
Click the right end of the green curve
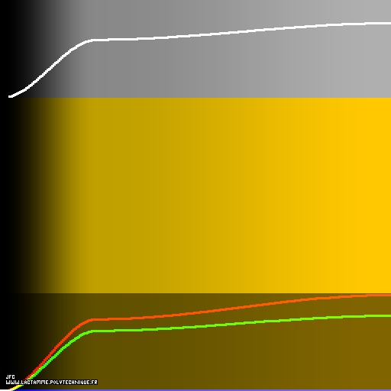387,316
